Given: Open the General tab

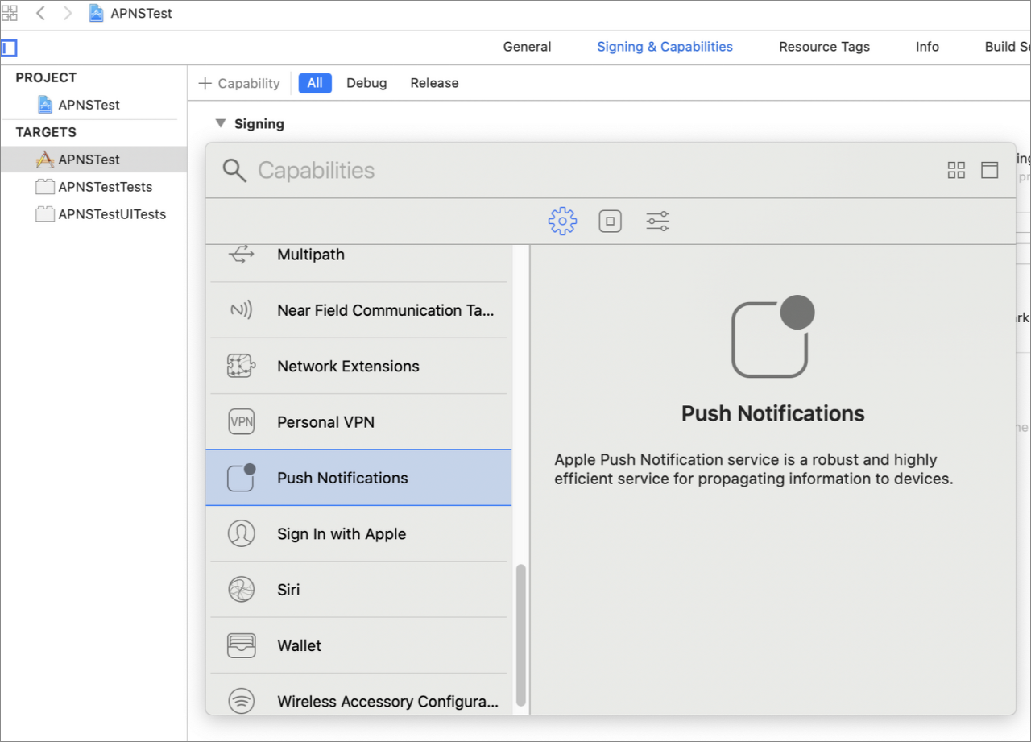Looking at the screenshot, I should pos(527,47).
